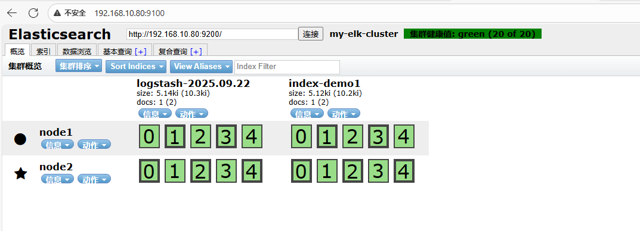Viewport: 640px width, 231px height.
Task: Click the index-demo1 index name
Action: (x=324, y=83)
